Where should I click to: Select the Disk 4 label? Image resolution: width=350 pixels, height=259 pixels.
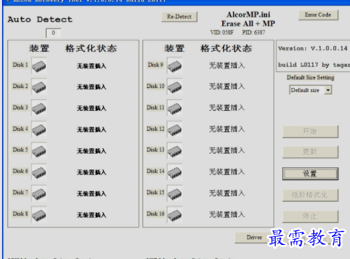tap(20, 129)
